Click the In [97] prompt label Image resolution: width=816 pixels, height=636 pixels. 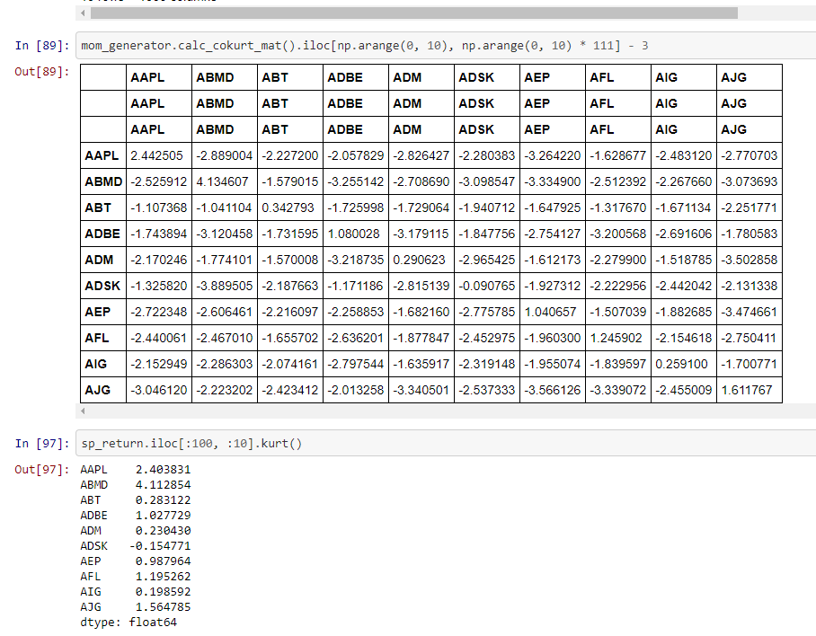coord(42,444)
